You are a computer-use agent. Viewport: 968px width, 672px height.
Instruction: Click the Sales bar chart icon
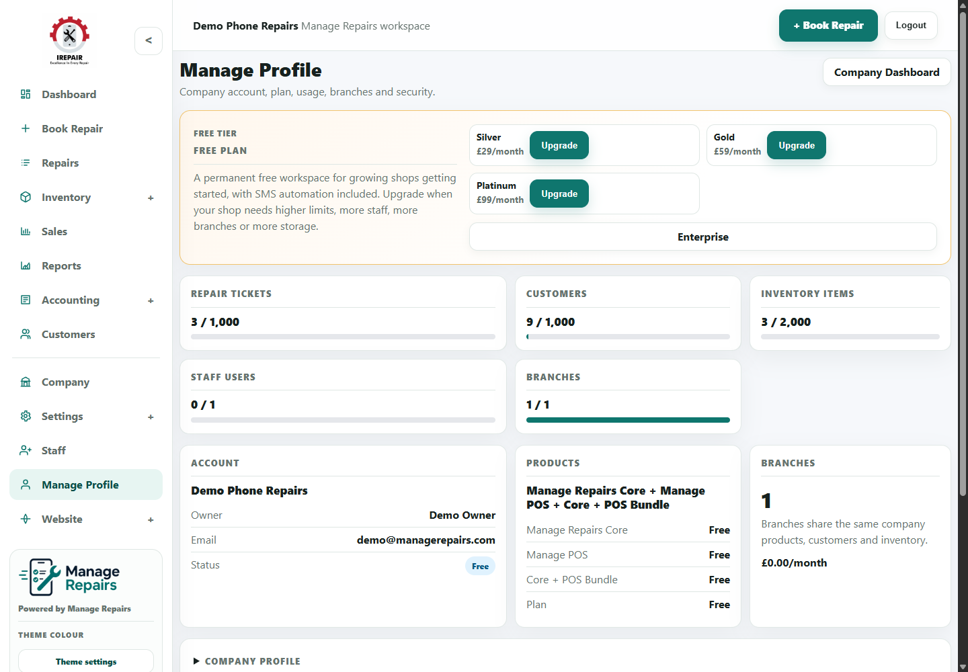[26, 231]
